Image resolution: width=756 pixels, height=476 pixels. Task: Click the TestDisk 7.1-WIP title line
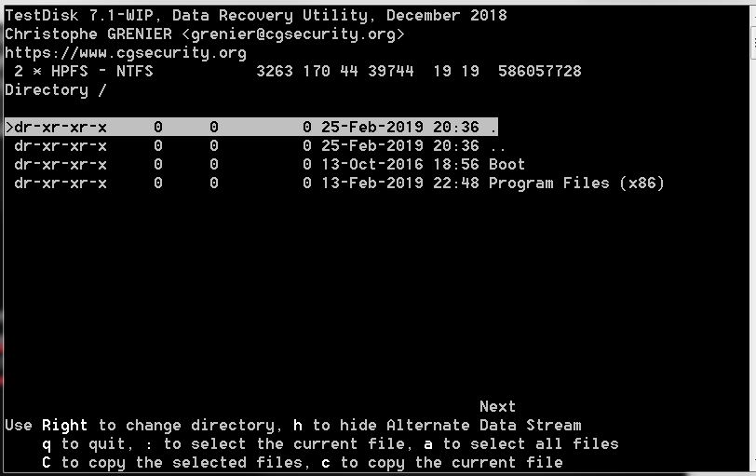[255, 15]
